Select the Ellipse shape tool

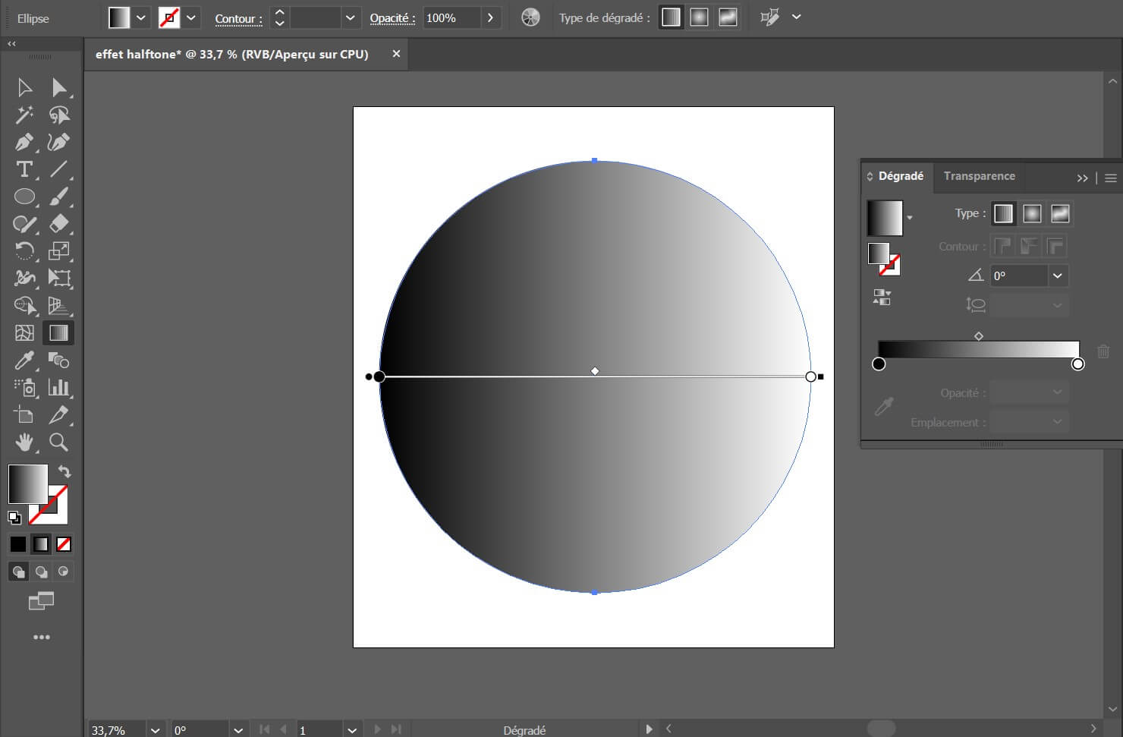click(x=24, y=197)
